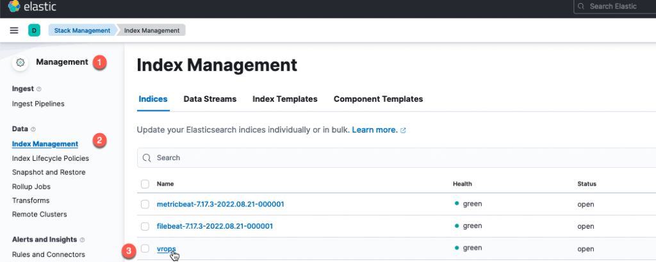
Task: Sort by the Health column header
Action: click(463, 184)
